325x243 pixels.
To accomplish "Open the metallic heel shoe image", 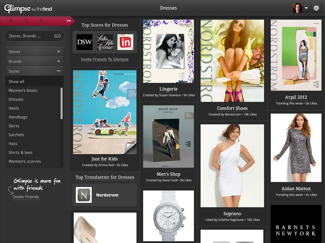I will (x=105, y=228).
